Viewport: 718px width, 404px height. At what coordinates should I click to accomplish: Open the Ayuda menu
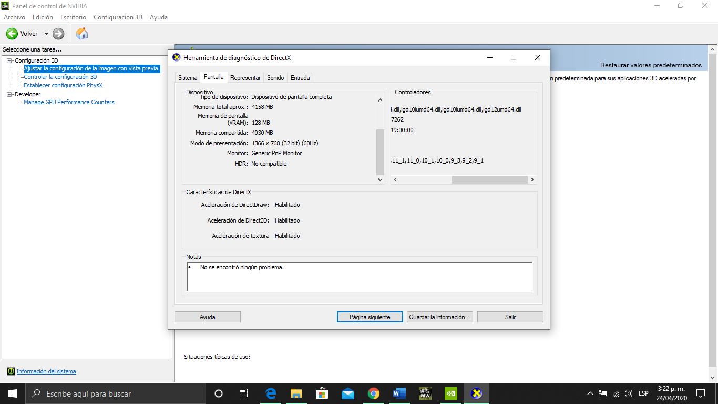coord(159,17)
